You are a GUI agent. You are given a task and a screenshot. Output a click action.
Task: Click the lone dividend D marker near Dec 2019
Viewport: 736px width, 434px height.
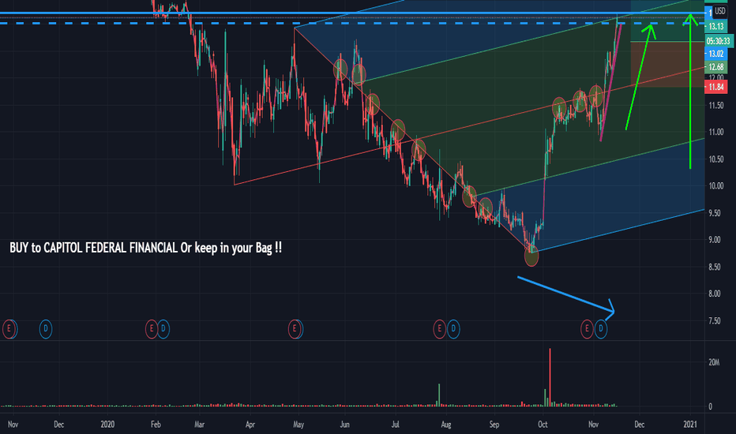[x=46, y=329]
